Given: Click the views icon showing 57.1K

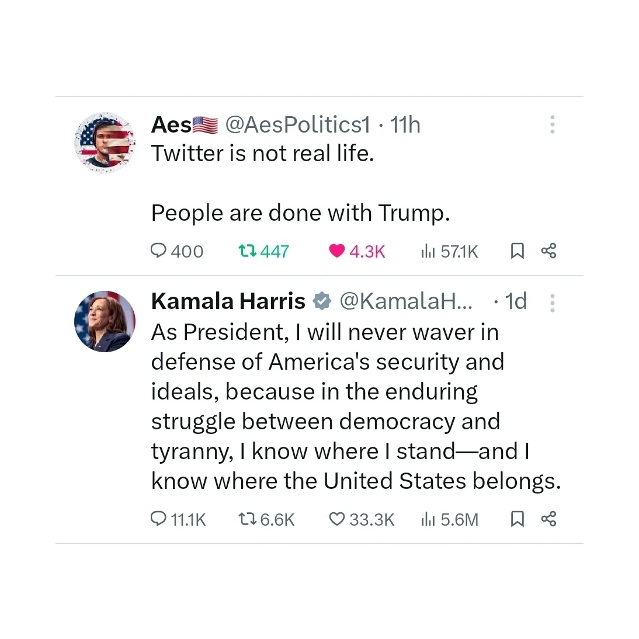Looking at the screenshot, I should coord(428,251).
